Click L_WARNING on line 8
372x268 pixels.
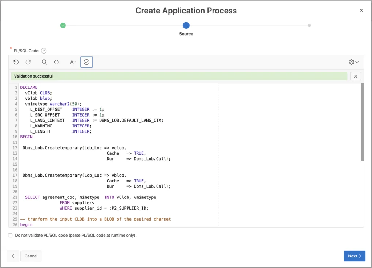(x=41, y=126)
